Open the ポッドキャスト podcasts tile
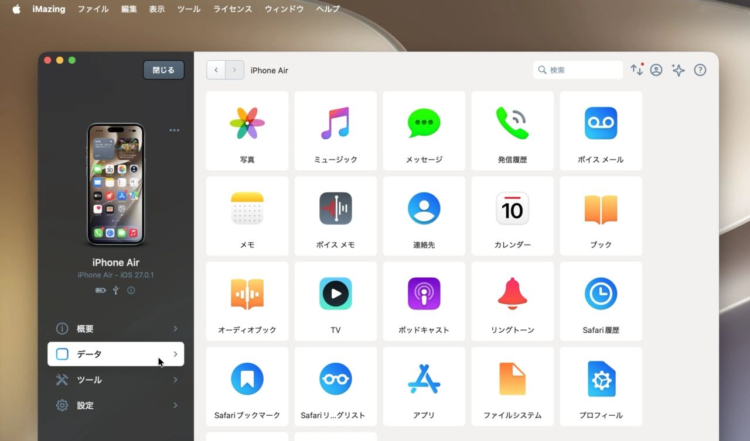 (x=424, y=301)
